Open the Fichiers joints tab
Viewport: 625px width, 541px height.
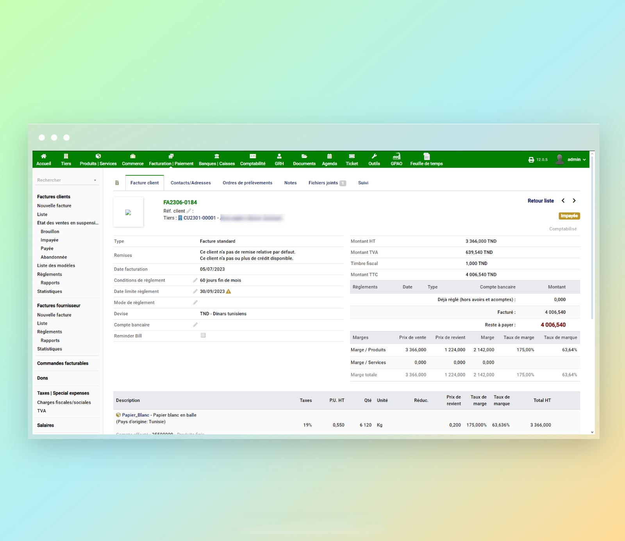click(x=323, y=183)
